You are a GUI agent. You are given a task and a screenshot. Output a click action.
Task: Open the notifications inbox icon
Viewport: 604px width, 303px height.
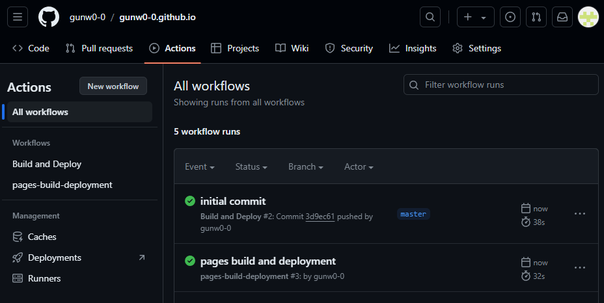click(562, 17)
